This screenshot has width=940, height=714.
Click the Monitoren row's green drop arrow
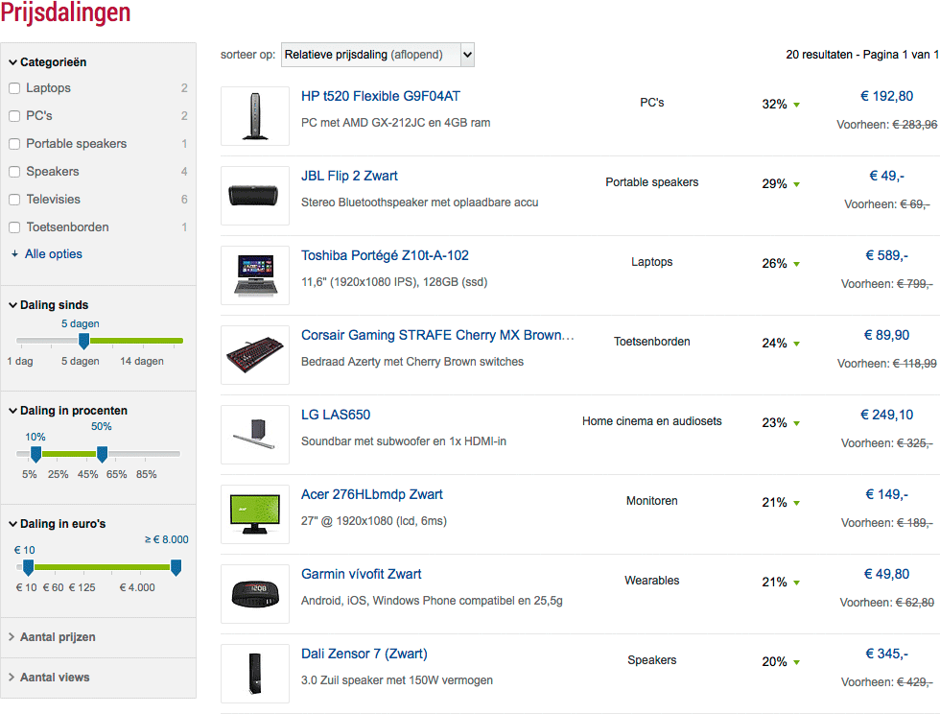[x=797, y=504]
